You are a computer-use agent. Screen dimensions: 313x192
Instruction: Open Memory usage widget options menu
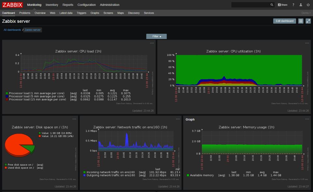pyautogui.click(x=307, y=119)
